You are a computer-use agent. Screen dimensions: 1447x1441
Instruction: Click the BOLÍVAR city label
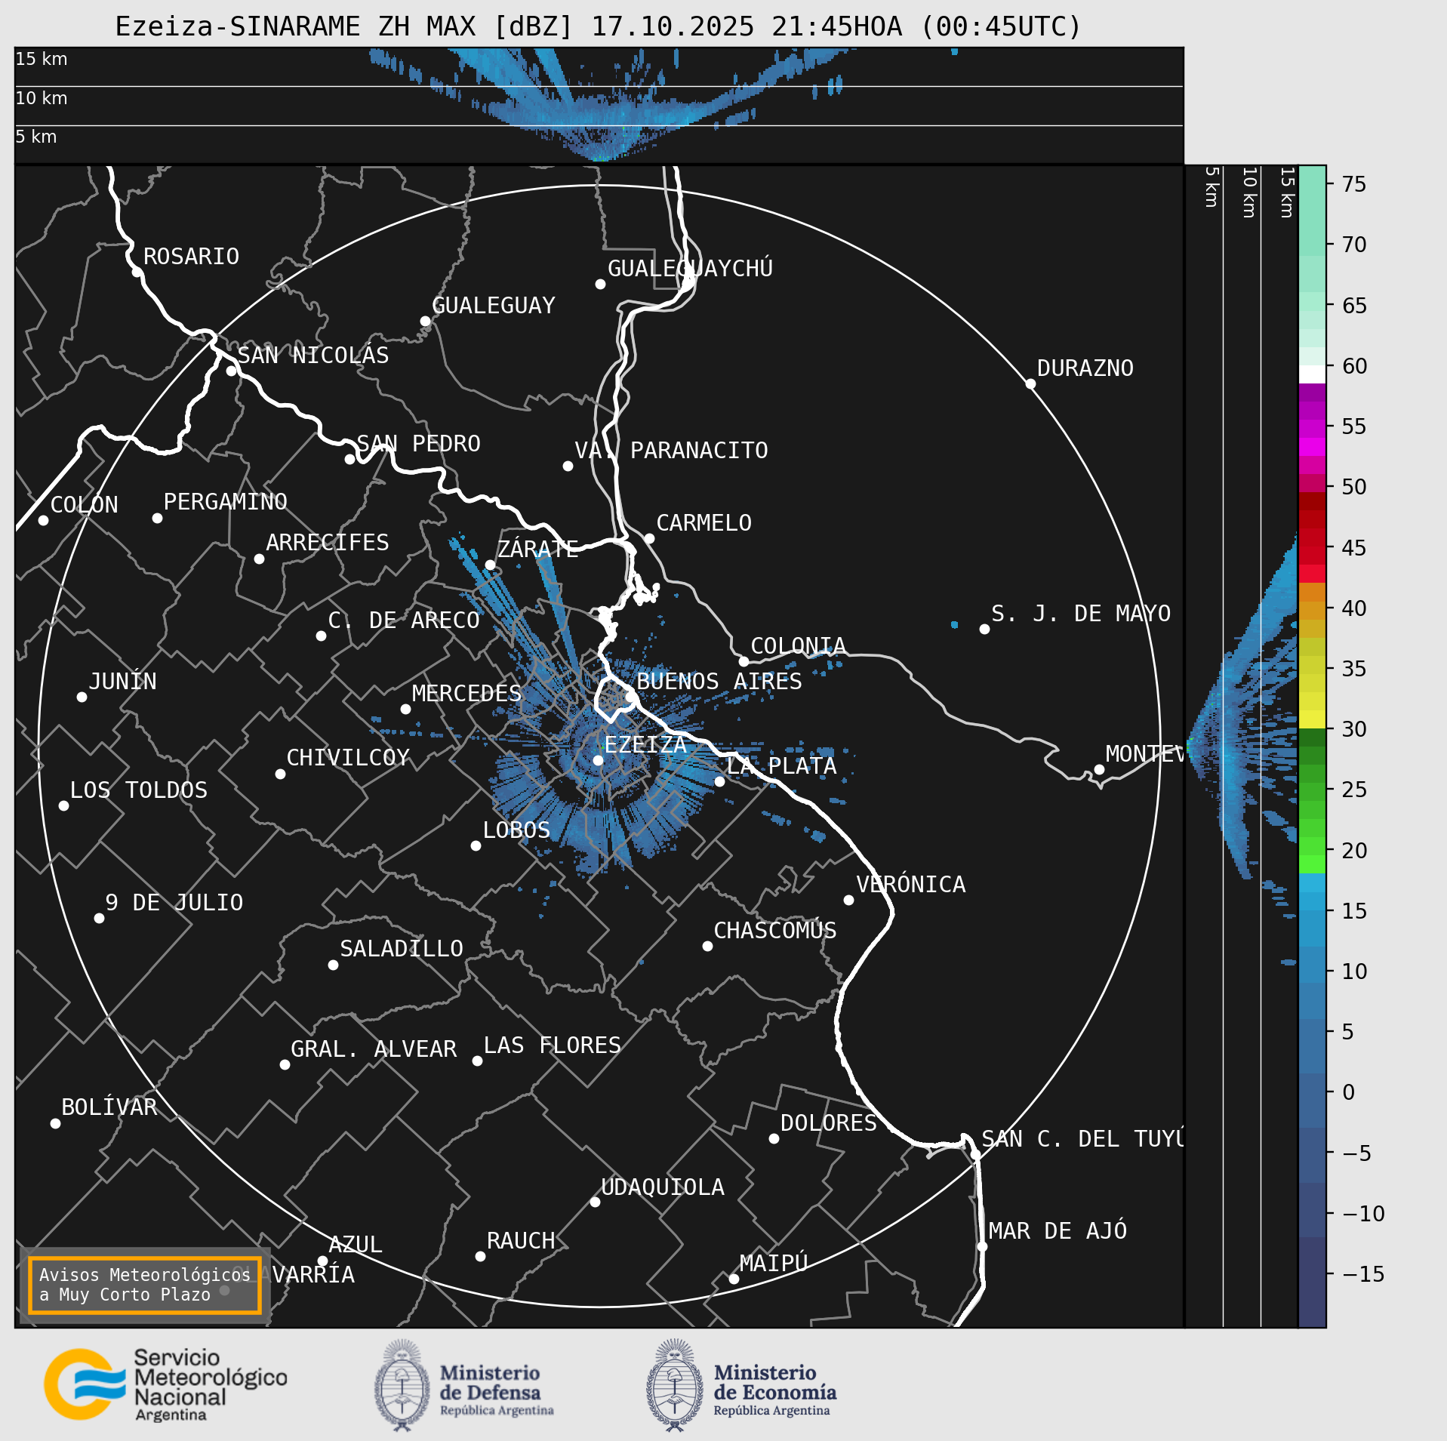(x=109, y=1107)
